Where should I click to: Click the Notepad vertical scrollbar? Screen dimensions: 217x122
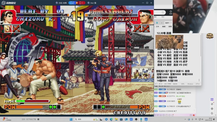pos(200,46)
